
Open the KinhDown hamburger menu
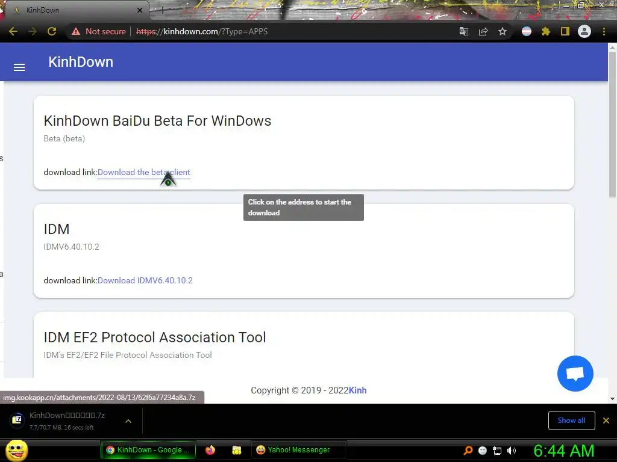(x=19, y=67)
